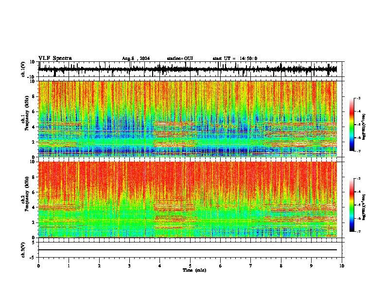Click the "ch.3(V)" axis label
The width and height of the screenshot is (385, 298).
(x=23, y=250)
